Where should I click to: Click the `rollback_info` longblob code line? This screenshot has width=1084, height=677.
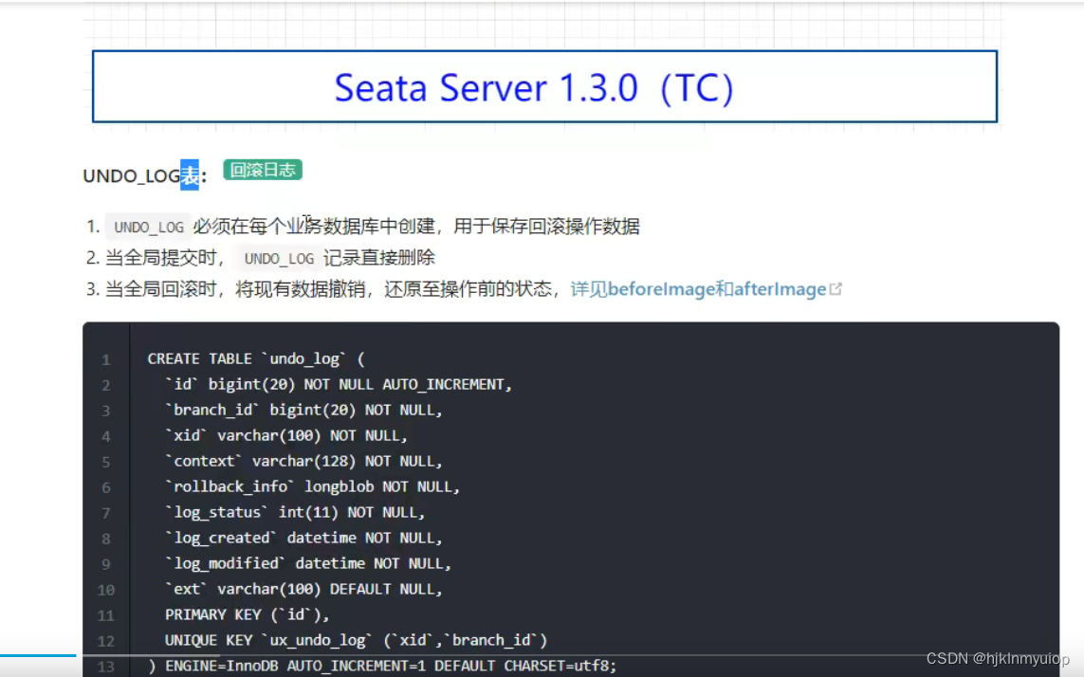pyautogui.click(x=312, y=486)
